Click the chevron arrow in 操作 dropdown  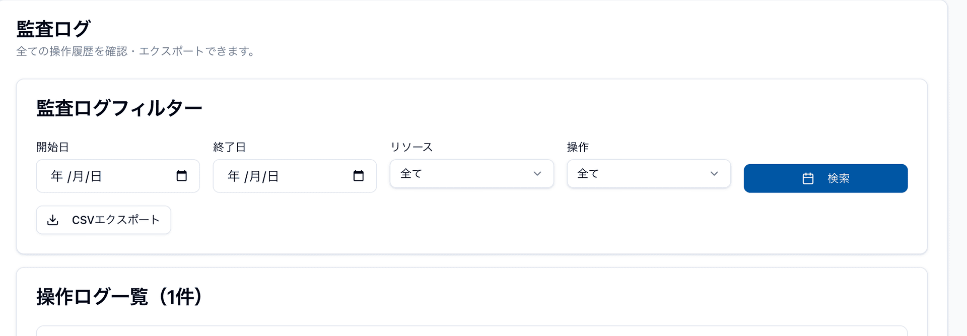click(714, 174)
